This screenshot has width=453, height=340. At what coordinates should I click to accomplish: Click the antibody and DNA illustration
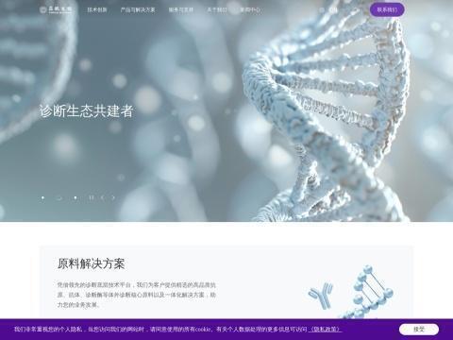pos(351,291)
